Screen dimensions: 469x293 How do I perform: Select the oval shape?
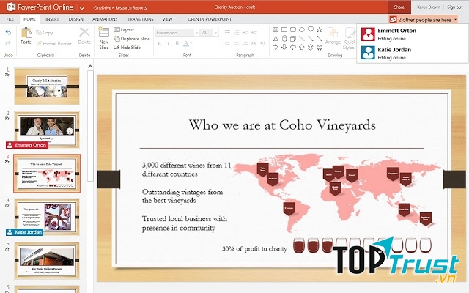click(x=302, y=29)
